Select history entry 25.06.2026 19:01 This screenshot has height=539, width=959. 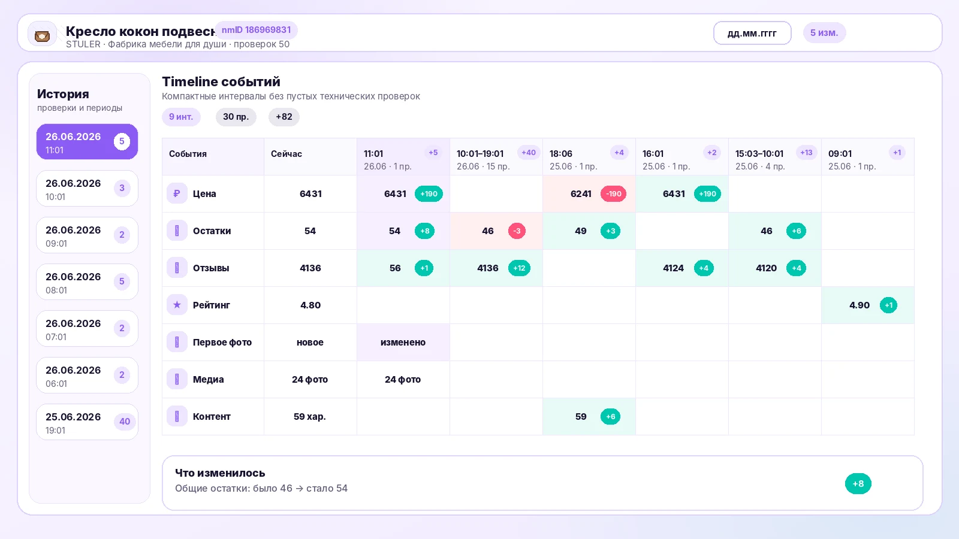pyautogui.click(x=87, y=422)
